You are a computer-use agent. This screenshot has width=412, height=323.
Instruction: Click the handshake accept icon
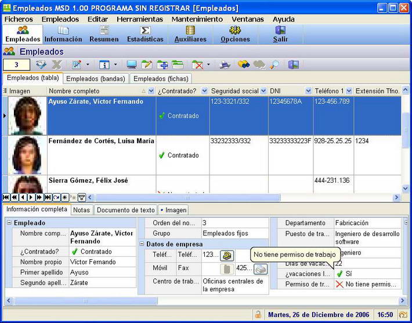point(41,64)
